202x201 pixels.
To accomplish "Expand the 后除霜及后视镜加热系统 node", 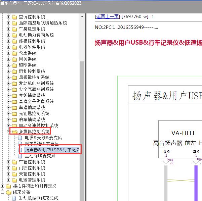I will (x=8, y=23).
